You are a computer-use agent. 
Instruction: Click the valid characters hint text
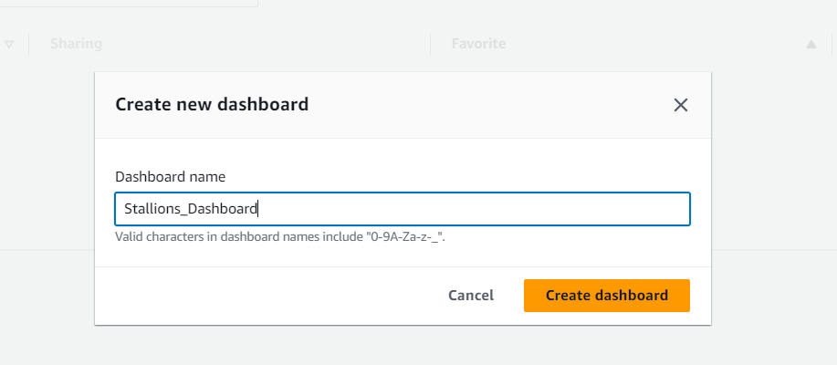pyautogui.click(x=280, y=237)
